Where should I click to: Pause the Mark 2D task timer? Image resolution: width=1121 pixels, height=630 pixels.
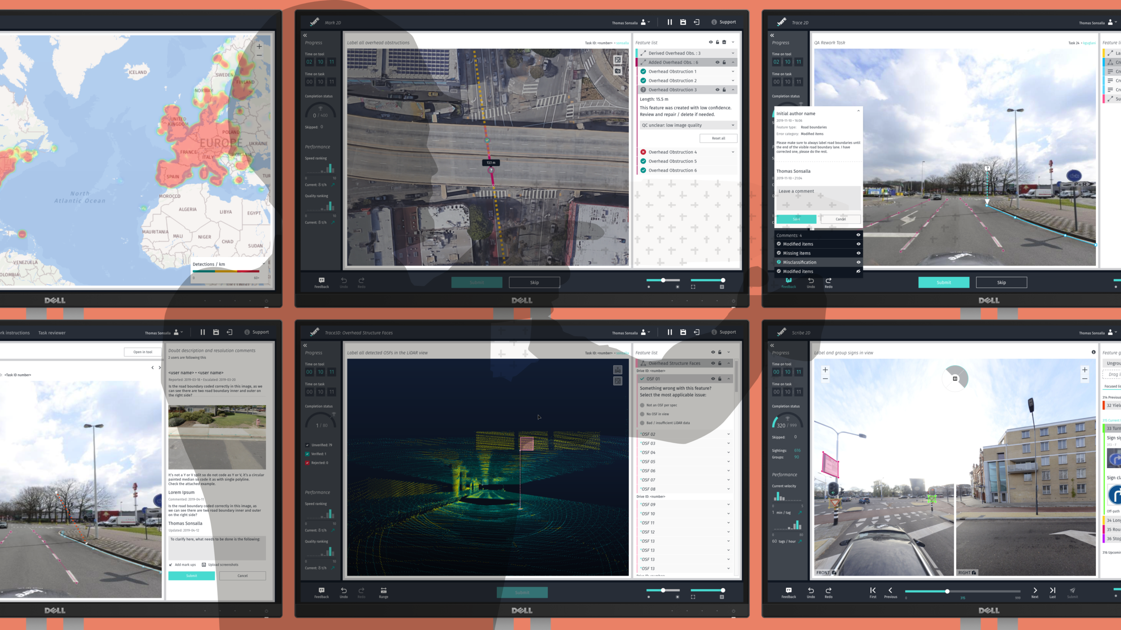669,22
